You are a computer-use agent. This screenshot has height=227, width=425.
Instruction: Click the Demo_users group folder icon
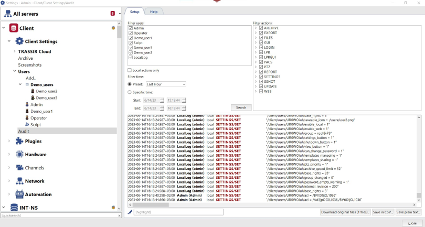pos(27,84)
